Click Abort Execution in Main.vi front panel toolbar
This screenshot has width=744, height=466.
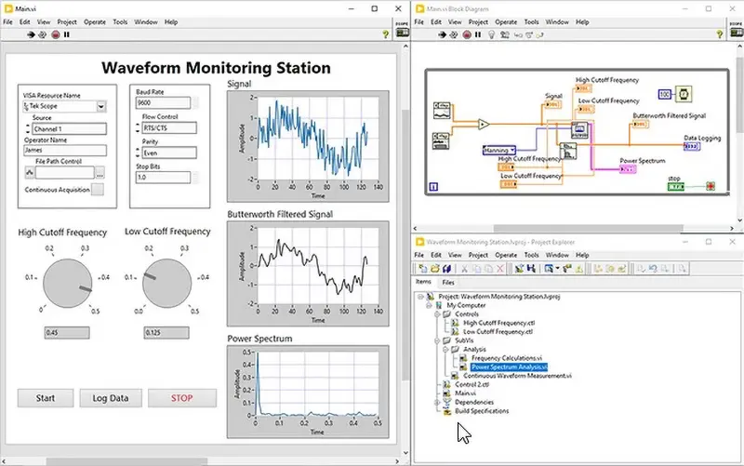tap(55, 34)
